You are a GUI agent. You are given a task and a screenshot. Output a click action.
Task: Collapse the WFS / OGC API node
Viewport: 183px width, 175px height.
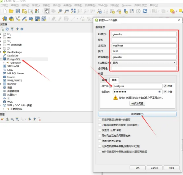coord(1,105)
